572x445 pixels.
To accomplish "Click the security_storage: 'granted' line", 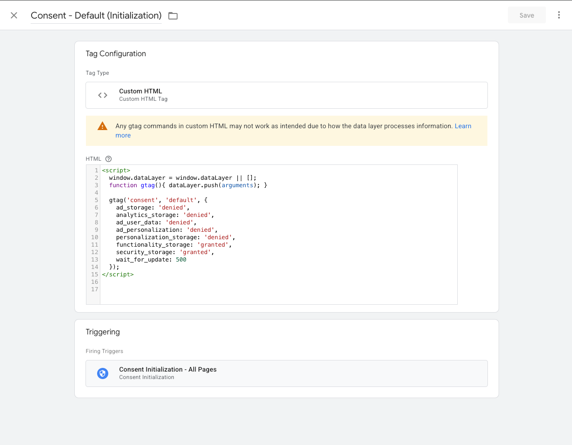I will tap(165, 252).
